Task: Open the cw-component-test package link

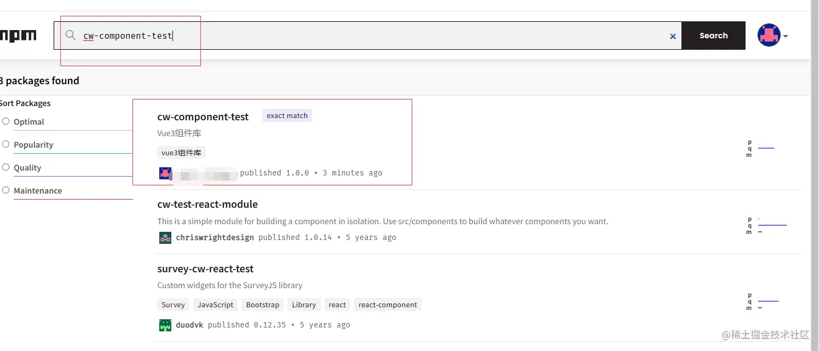Action: point(203,116)
